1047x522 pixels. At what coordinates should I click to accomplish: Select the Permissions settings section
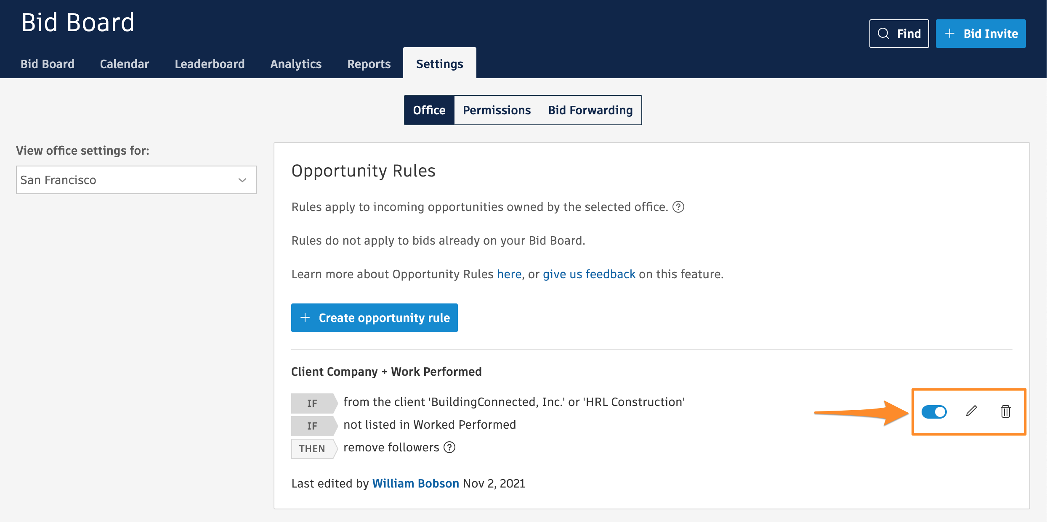pyautogui.click(x=497, y=110)
